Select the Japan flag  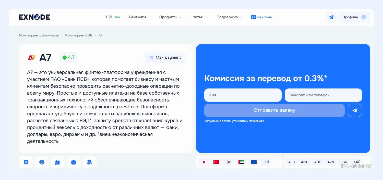click(x=204, y=162)
